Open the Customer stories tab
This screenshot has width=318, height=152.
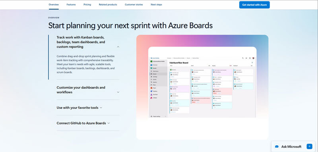point(134,5)
